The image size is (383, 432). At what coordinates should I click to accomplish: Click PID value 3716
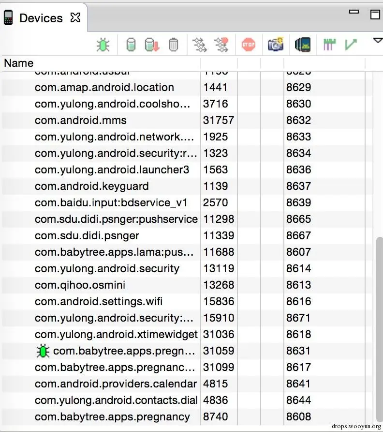tap(216, 104)
